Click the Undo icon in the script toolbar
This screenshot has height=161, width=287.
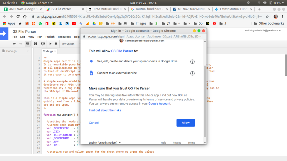pos(15,44)
